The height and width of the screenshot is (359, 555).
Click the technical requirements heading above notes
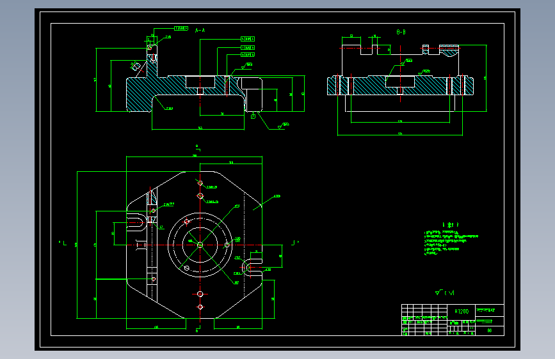tap(451, 225)
